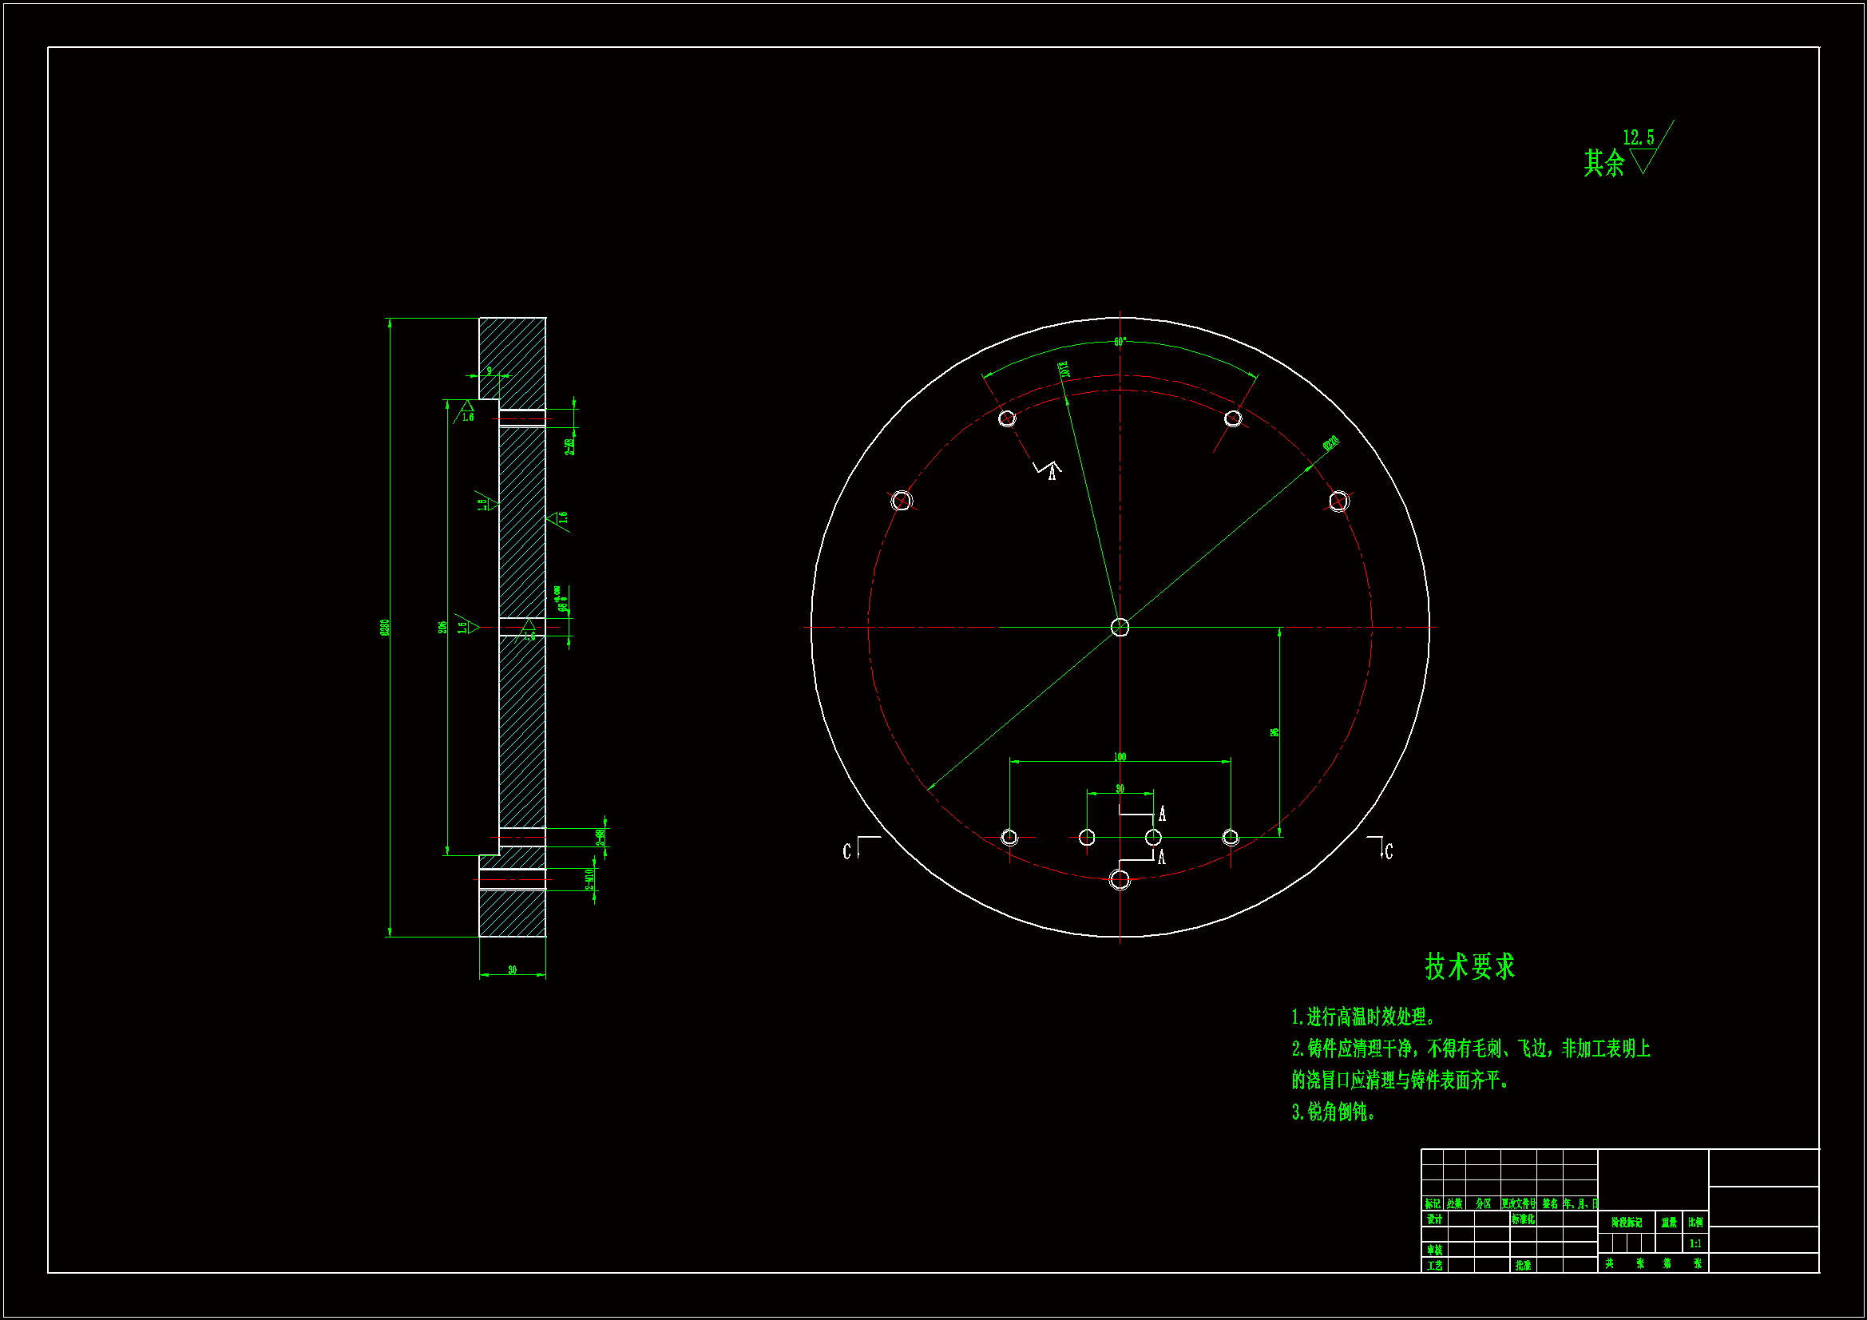Select the 技术要求 heading text
The width and height of the screenshot is (1867, 1320).
[1469, 966]
